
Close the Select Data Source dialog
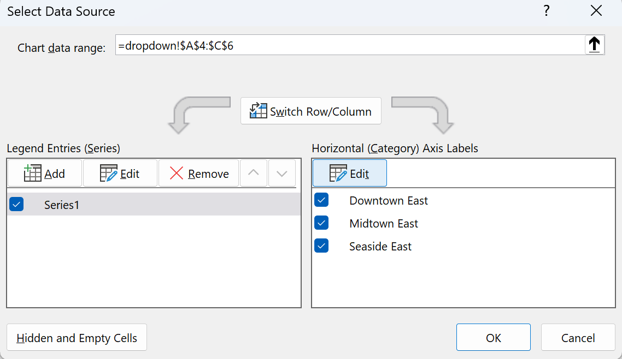click(596, 11)
